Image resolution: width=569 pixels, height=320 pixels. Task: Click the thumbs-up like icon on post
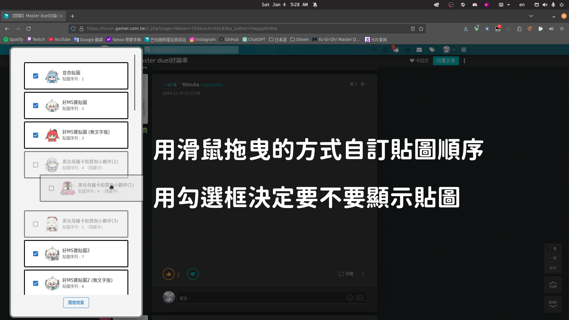pos(169,274)
